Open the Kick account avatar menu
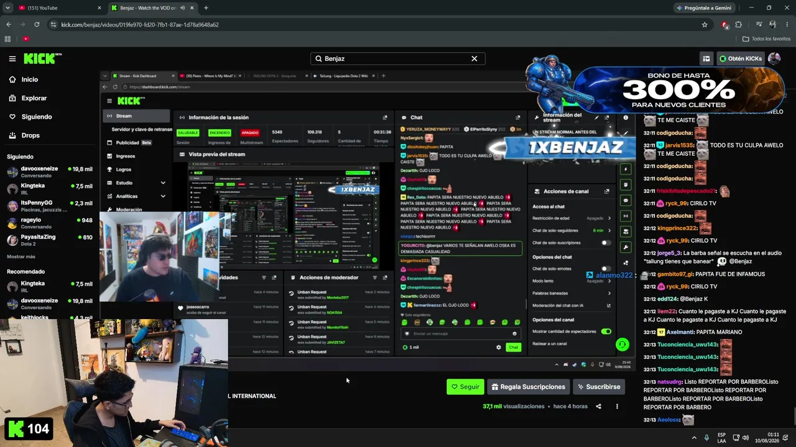 pyautogui.click(x=774, y=58)
